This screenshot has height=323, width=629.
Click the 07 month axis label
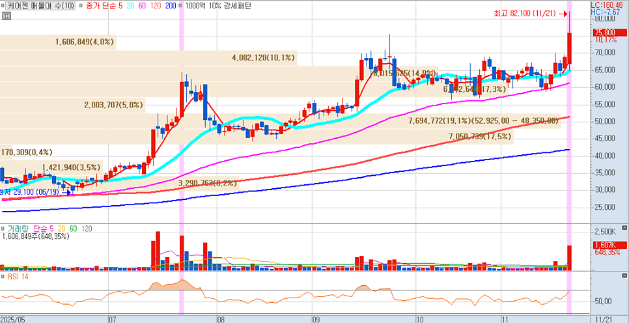tap(113, 319)
